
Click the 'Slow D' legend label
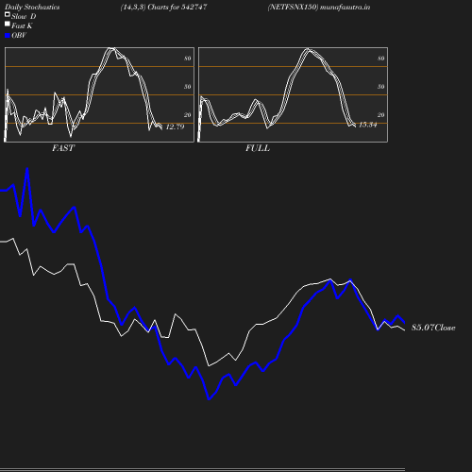(x=24, y=16)
